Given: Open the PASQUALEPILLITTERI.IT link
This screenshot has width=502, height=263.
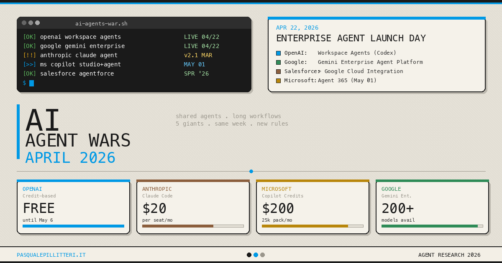Looking at the screenshot, I should (x=51, y=255).
